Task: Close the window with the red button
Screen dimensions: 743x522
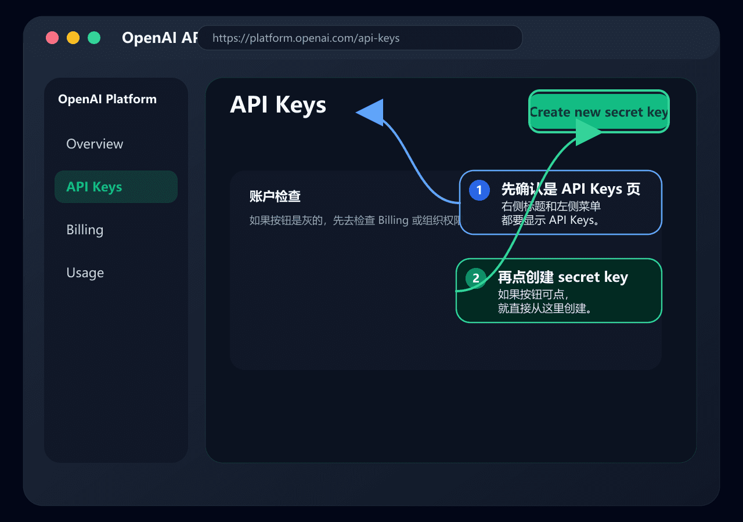Action: click(52, 38)
